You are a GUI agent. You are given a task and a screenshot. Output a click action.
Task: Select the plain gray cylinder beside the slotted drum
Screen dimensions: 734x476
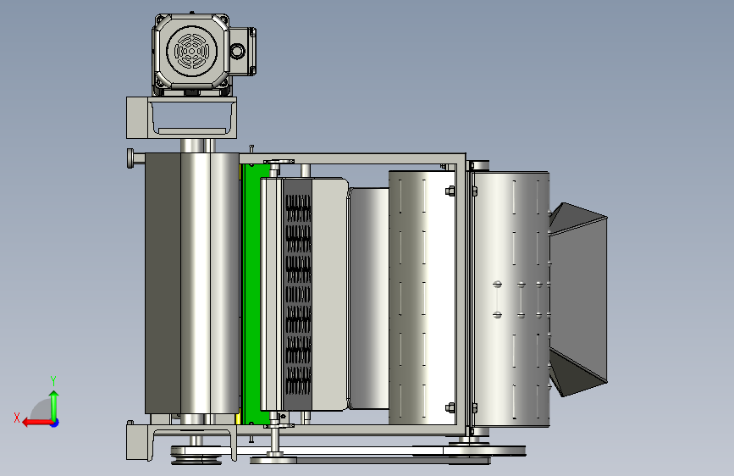click(x=369, y=298)
